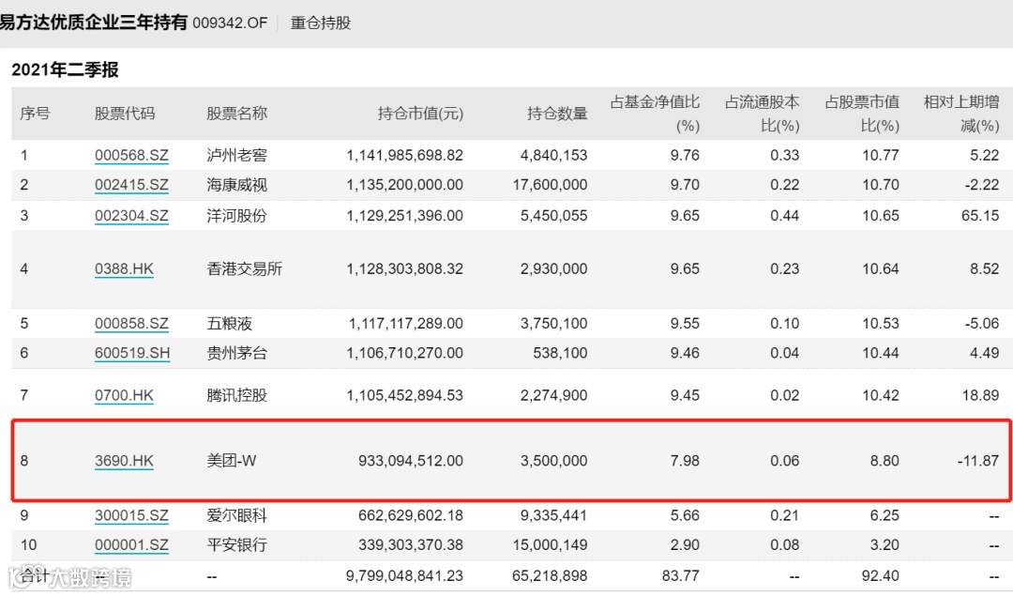Screen dimensions: 1013x596
Task: Click the 股票名称 column header
Action: [236, 114]
